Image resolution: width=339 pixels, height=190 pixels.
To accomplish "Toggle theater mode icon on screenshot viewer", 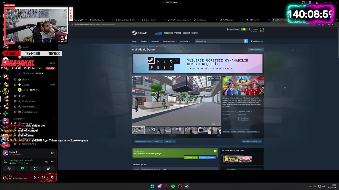I will point(214,124).
